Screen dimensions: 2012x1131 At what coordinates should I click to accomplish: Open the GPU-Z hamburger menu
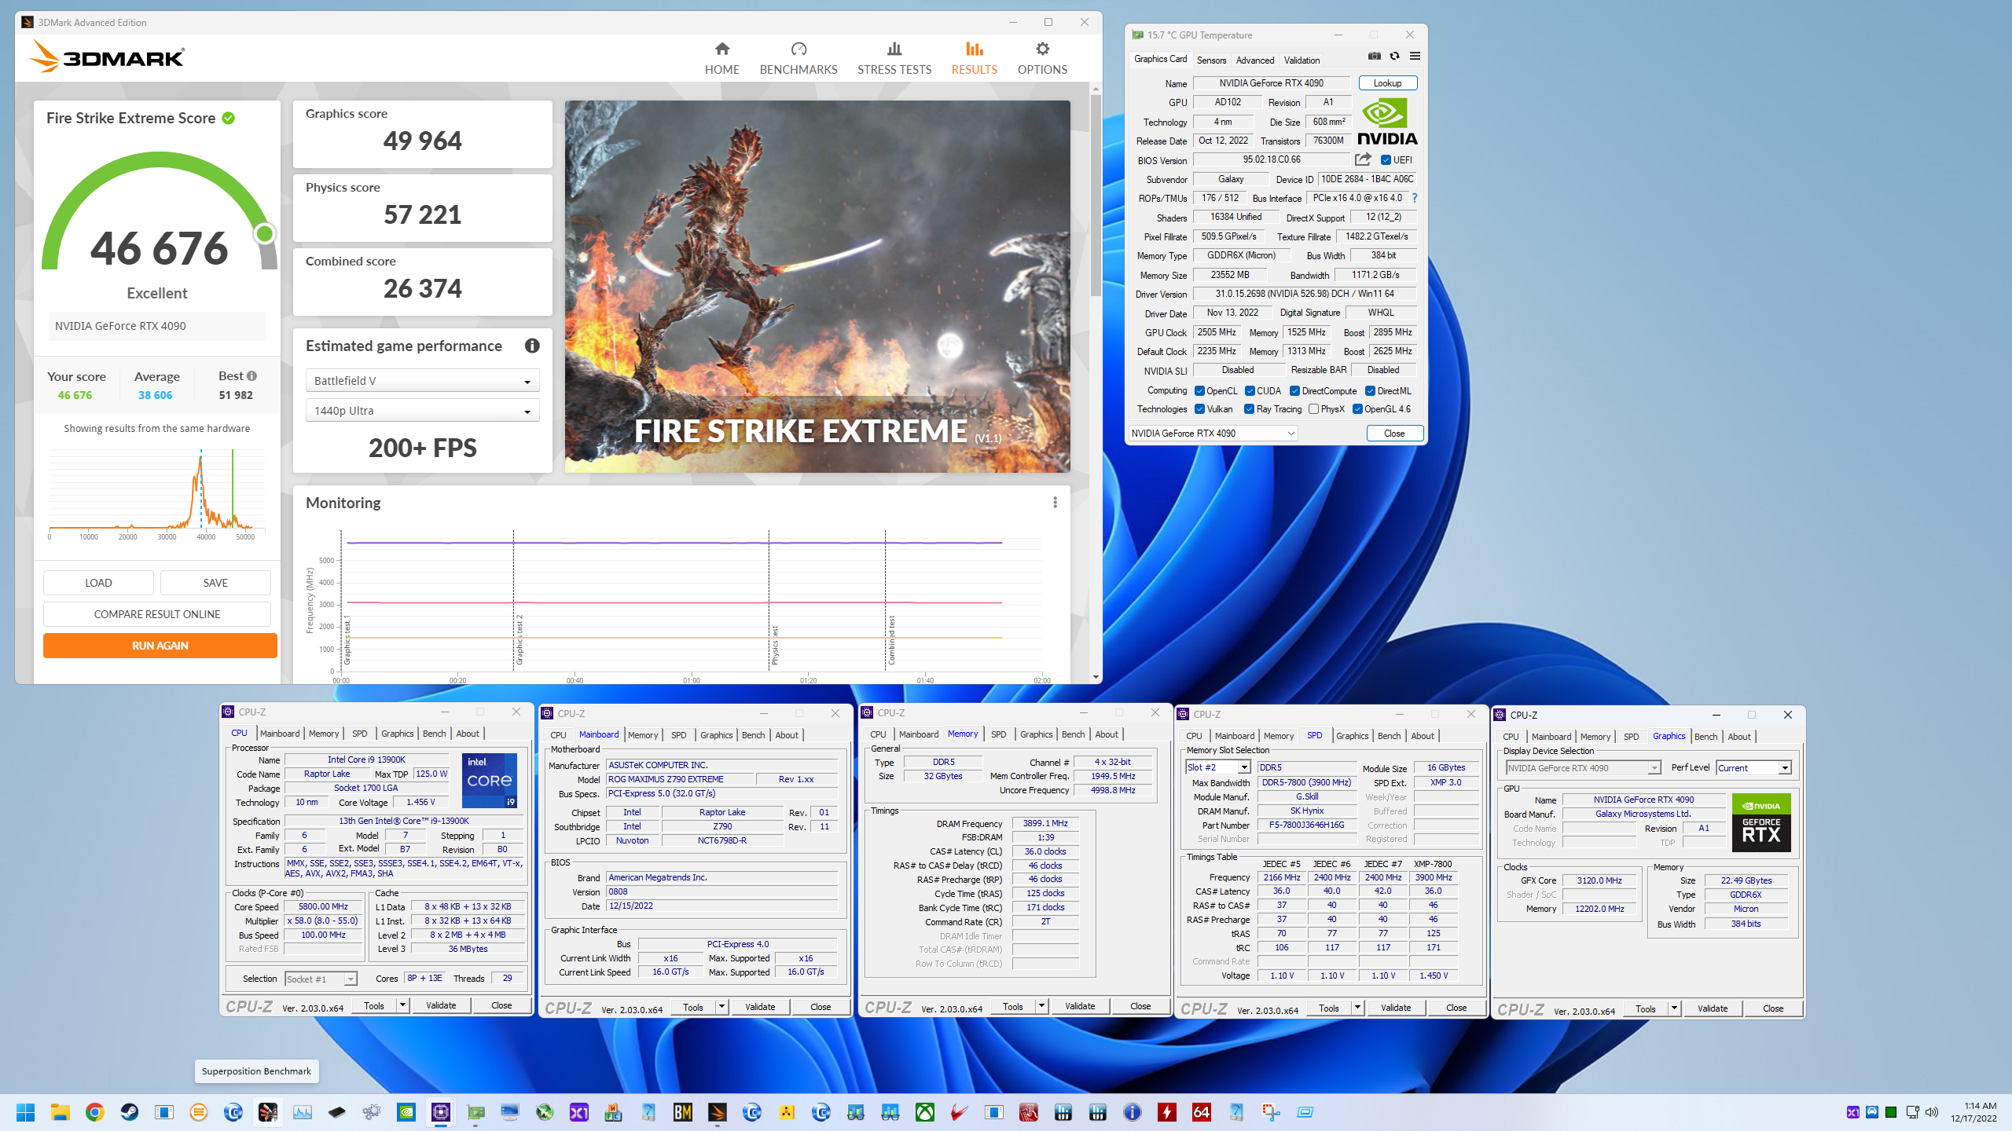pyautogui.click(x=1415, y=57)
